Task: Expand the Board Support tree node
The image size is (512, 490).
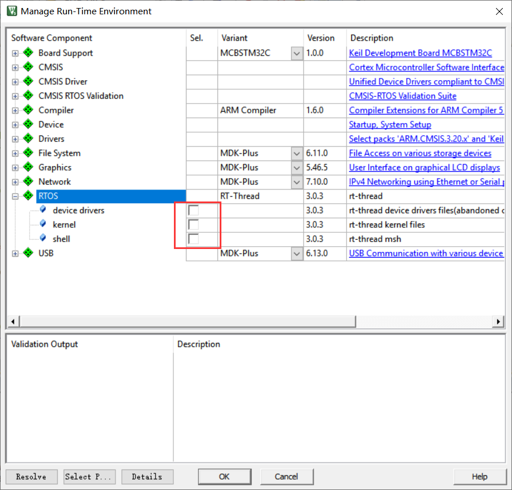Action: point(15,53)
